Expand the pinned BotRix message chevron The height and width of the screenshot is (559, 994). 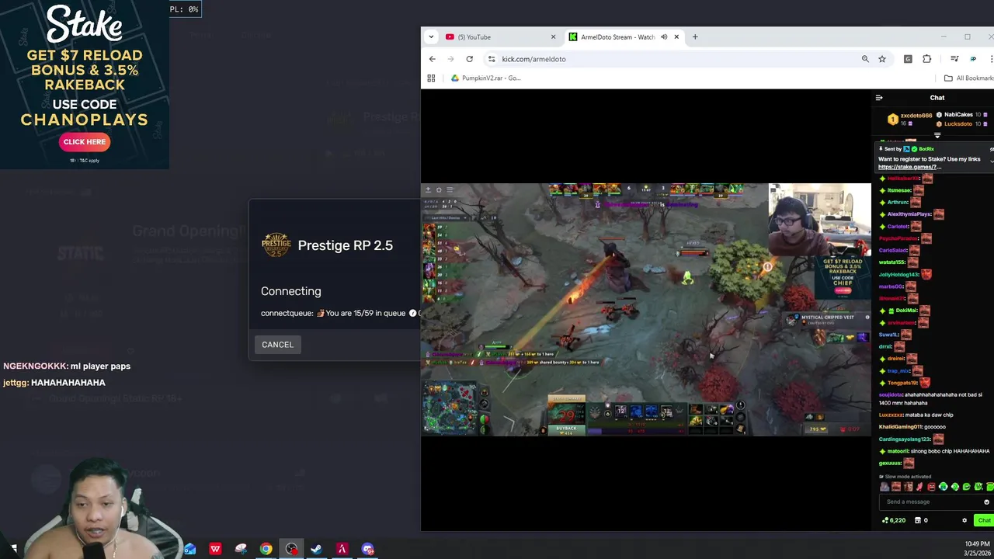[991, 161]
